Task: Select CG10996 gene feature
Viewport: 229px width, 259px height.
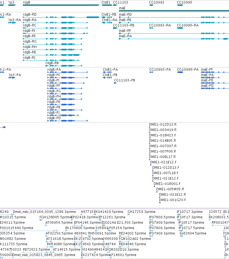Action: point(180,5)
